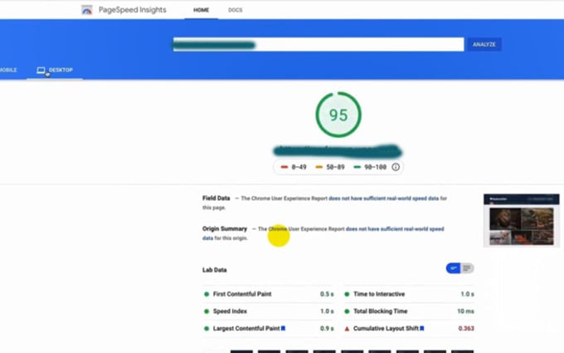Click the Total Blocking Time label
Viewport: 564px width, 353px height.
[381, 311]
